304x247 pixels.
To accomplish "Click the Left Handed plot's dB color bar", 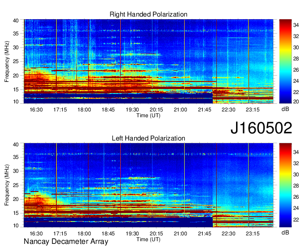I will pyautogui.click(x=285, y=185).
